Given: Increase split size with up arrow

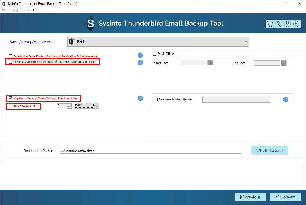Looking at the screenshot, I should (69, 105).
